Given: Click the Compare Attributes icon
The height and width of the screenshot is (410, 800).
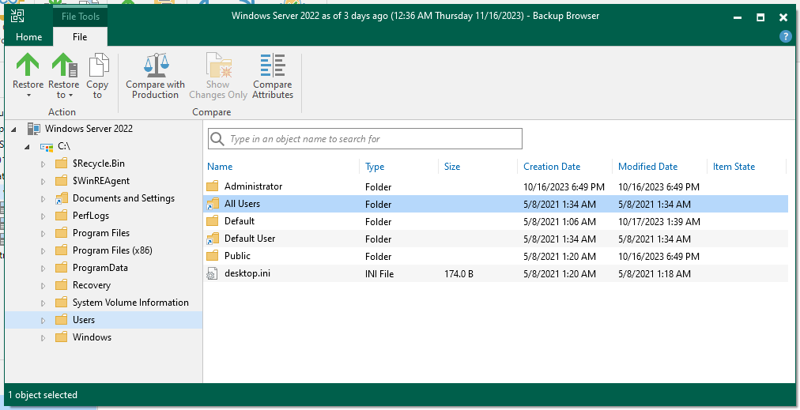Looking at the screenshot, I should 273,66.
